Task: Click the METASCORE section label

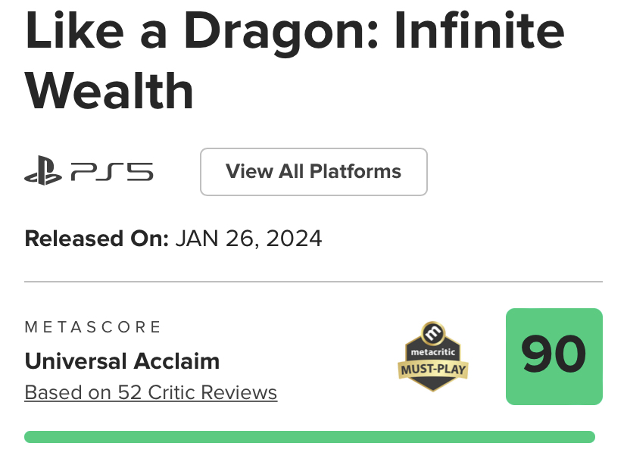Action: pyautogui.click(x=93, y=327)
